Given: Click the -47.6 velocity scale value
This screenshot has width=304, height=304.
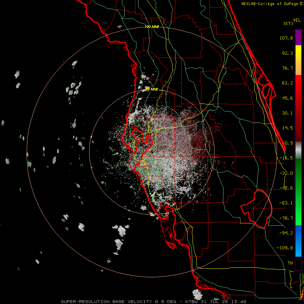Looking at the screenshot, I should [x=286, y=188].
